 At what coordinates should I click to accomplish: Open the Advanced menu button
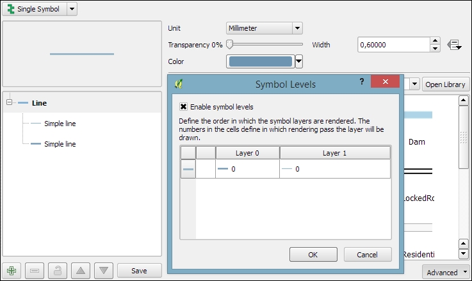tap(446, 273)
